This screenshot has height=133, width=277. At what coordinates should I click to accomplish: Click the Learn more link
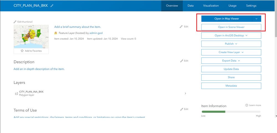coord(255,105)
